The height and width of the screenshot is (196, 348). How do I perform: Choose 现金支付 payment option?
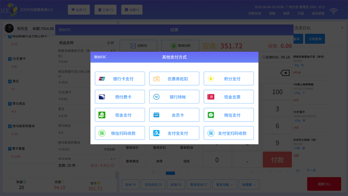click(120, 115)
